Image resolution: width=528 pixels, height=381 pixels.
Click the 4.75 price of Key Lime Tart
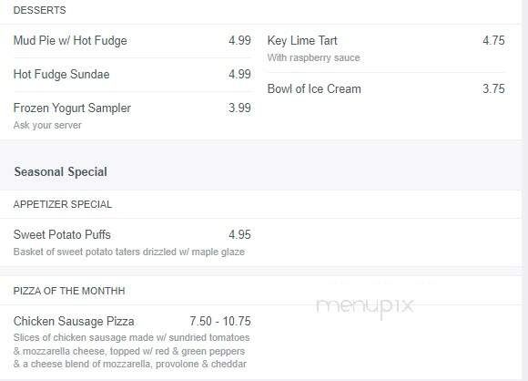493,40
